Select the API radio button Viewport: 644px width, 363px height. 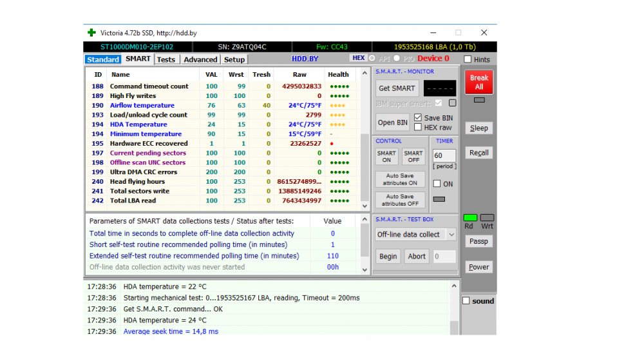(372, 58)
